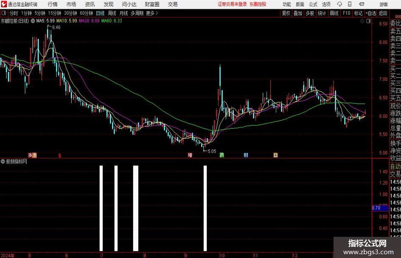Click the MA60: 6.33 indicator label

point(112,21)
